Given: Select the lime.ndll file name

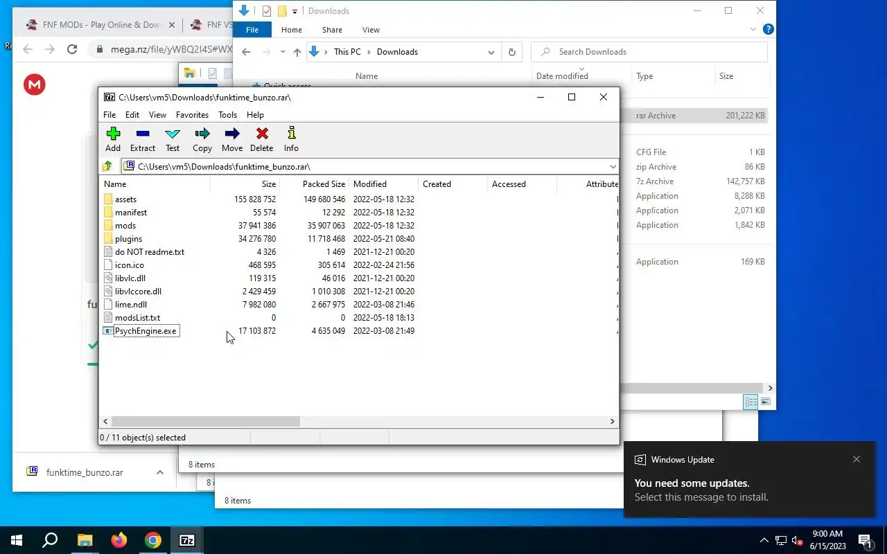Looking at the screenshot, I should click(x=131, y=304).
